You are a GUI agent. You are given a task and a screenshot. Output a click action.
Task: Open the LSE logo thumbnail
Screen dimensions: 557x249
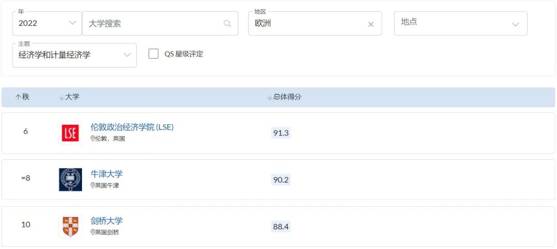[70, 133]
